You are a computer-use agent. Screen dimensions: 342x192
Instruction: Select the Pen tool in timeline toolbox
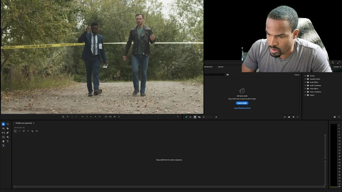click(7, 133)
